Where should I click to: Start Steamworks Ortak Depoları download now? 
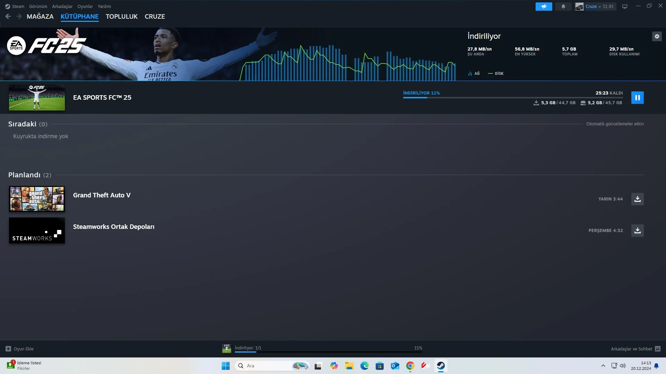[637, 231]
